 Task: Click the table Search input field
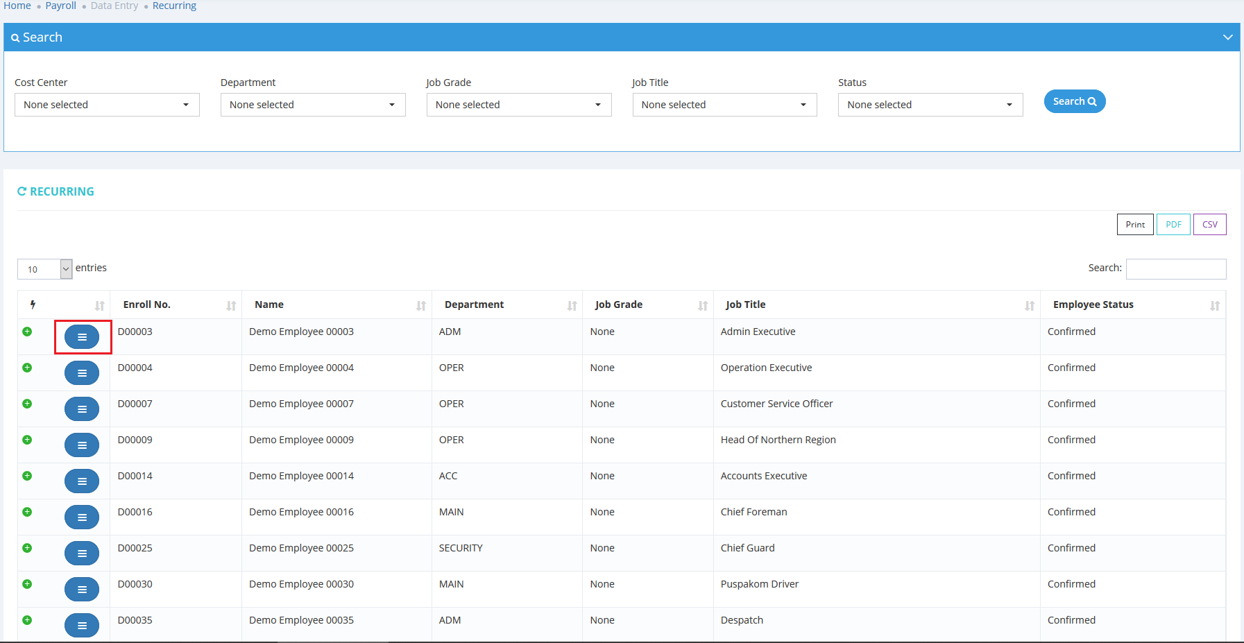[x=1175, y=268]
